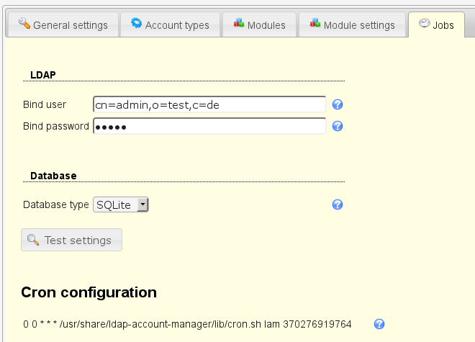Select the Module settings tab

[x=352, y=24]
